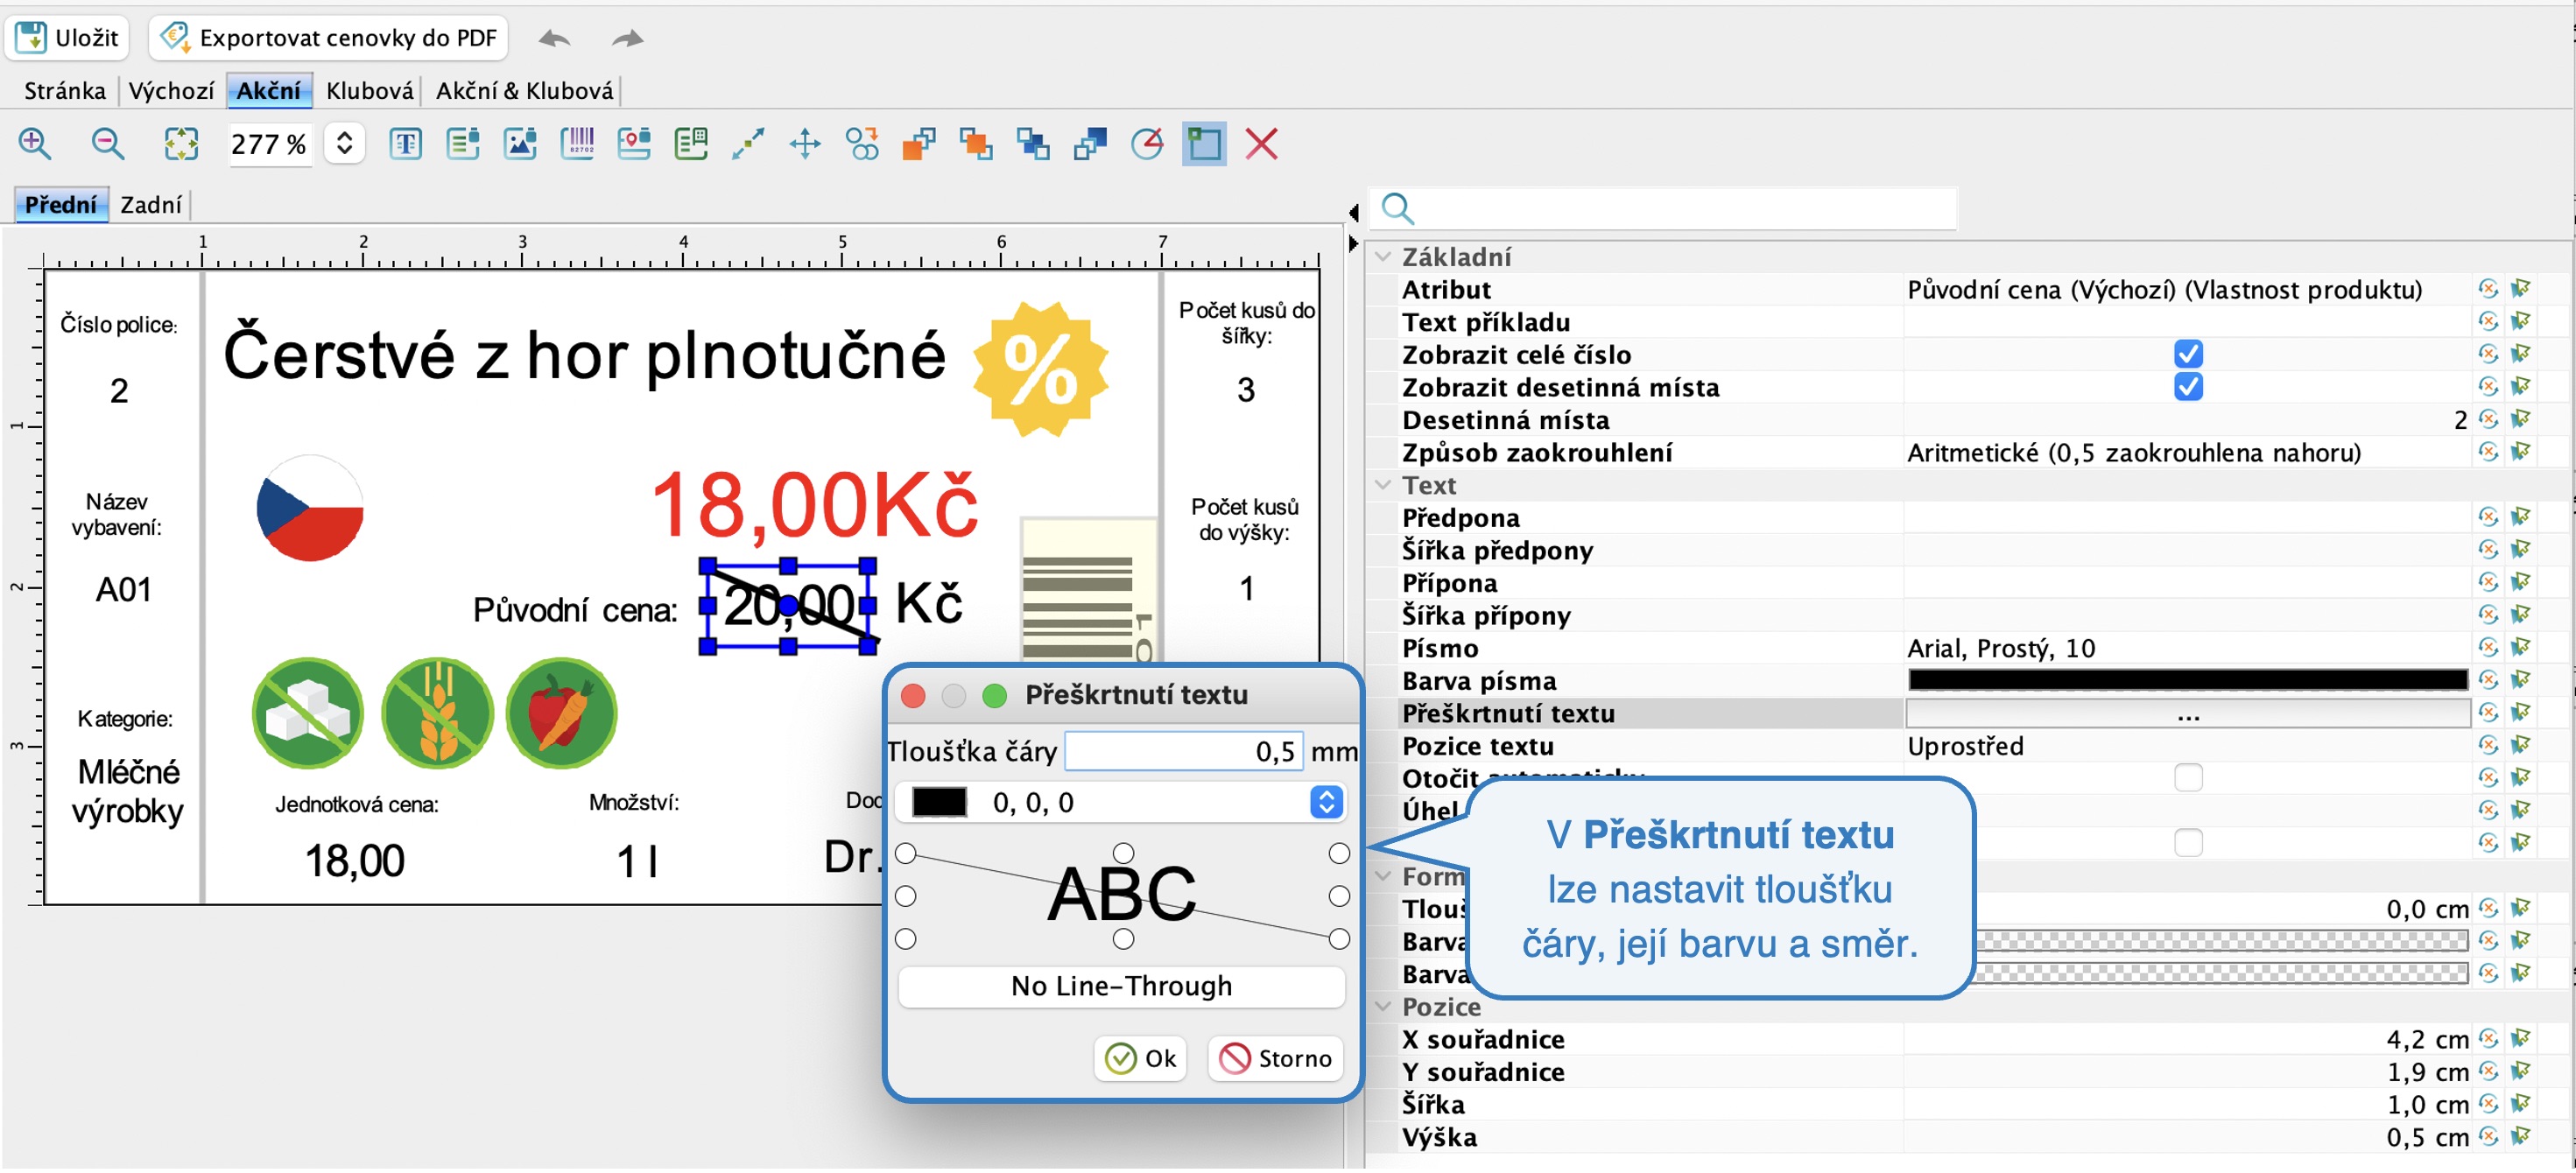Viewport: 2576px width, 1173px height.
Task: Undo the last change with back arrow
Action: point(554,39)
